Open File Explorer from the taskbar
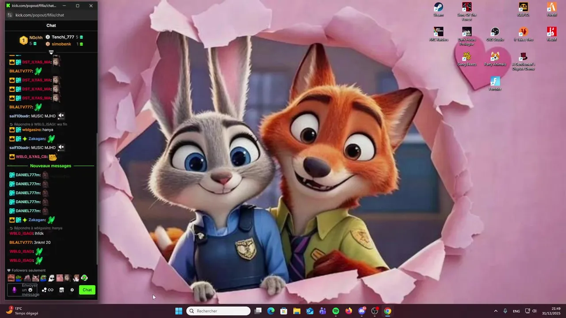The width and height of the screenshot is (566, 318). (x=297, y=311)
